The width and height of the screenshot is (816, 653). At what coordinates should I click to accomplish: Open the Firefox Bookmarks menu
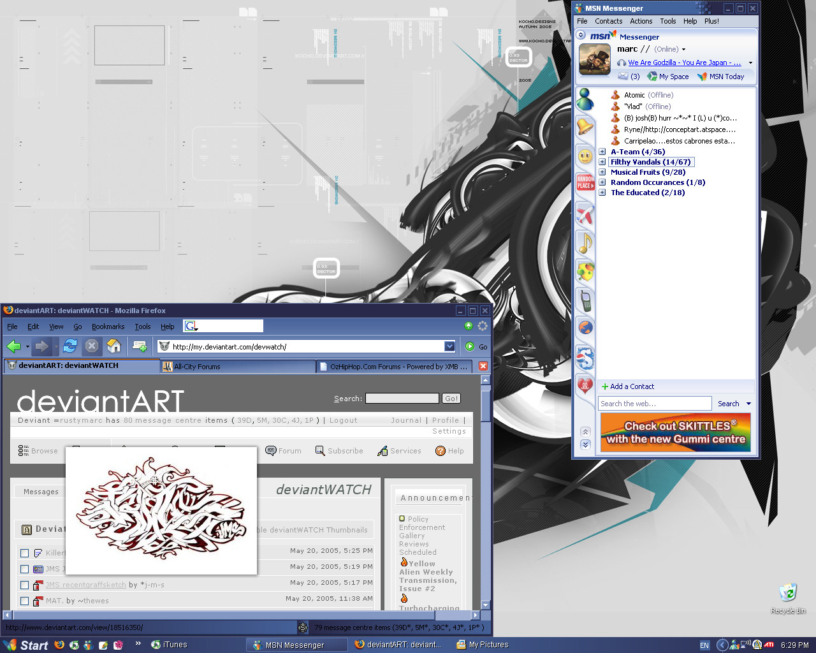tap(108, 326)
